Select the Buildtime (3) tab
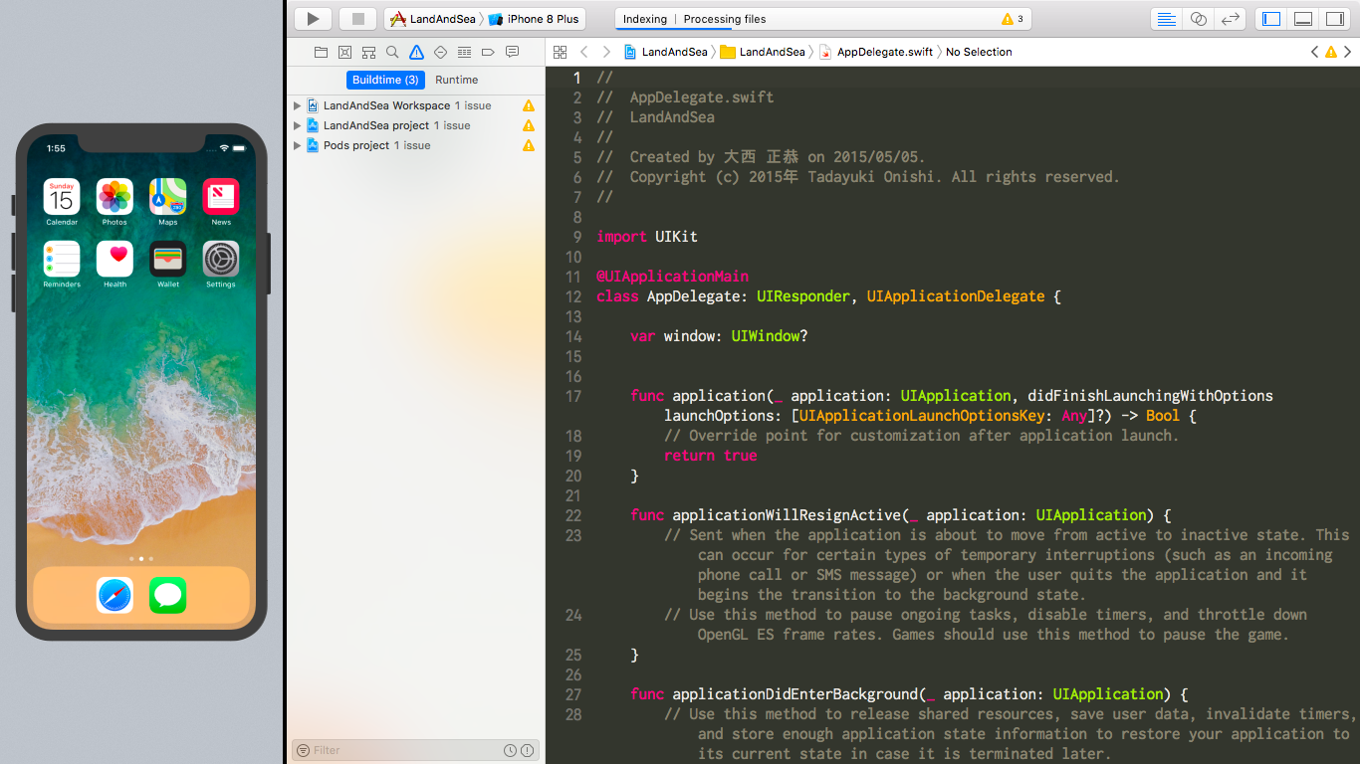The image size is (1360, 764). 385,80
